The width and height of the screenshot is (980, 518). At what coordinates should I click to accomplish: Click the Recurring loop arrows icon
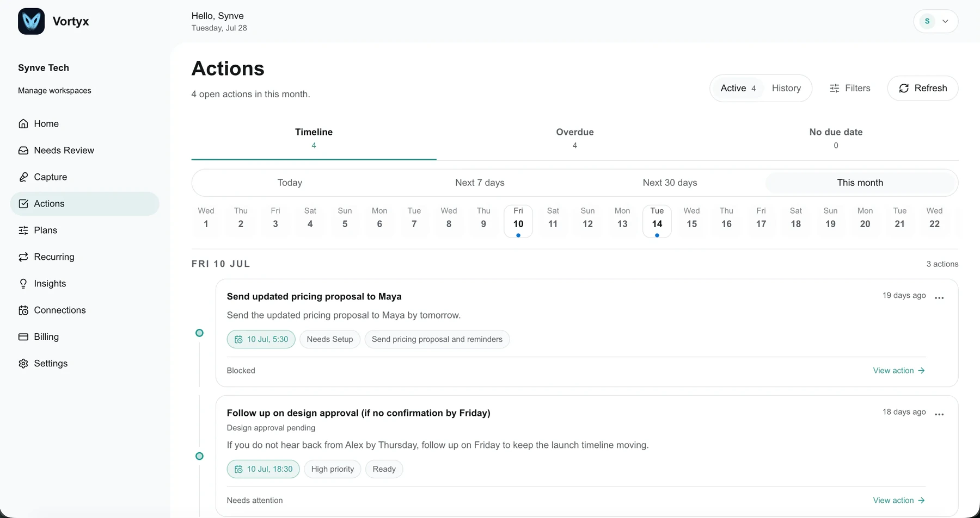(23, 257)
